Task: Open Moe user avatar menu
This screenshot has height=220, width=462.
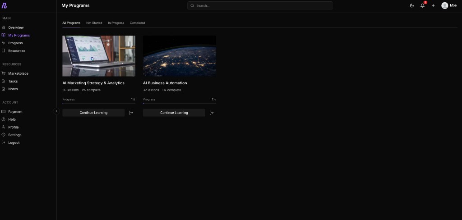Action: (x=444, y=5)
